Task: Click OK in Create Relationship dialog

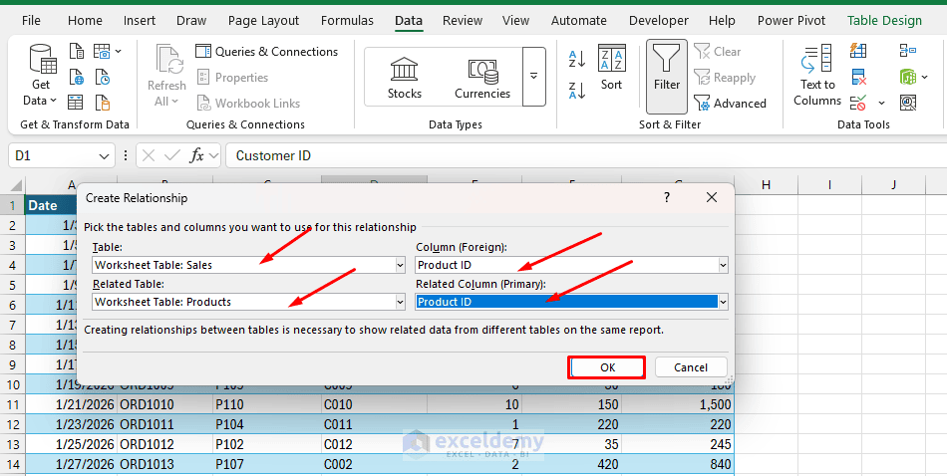Action: pyautogui.click(x=607, y=367)
